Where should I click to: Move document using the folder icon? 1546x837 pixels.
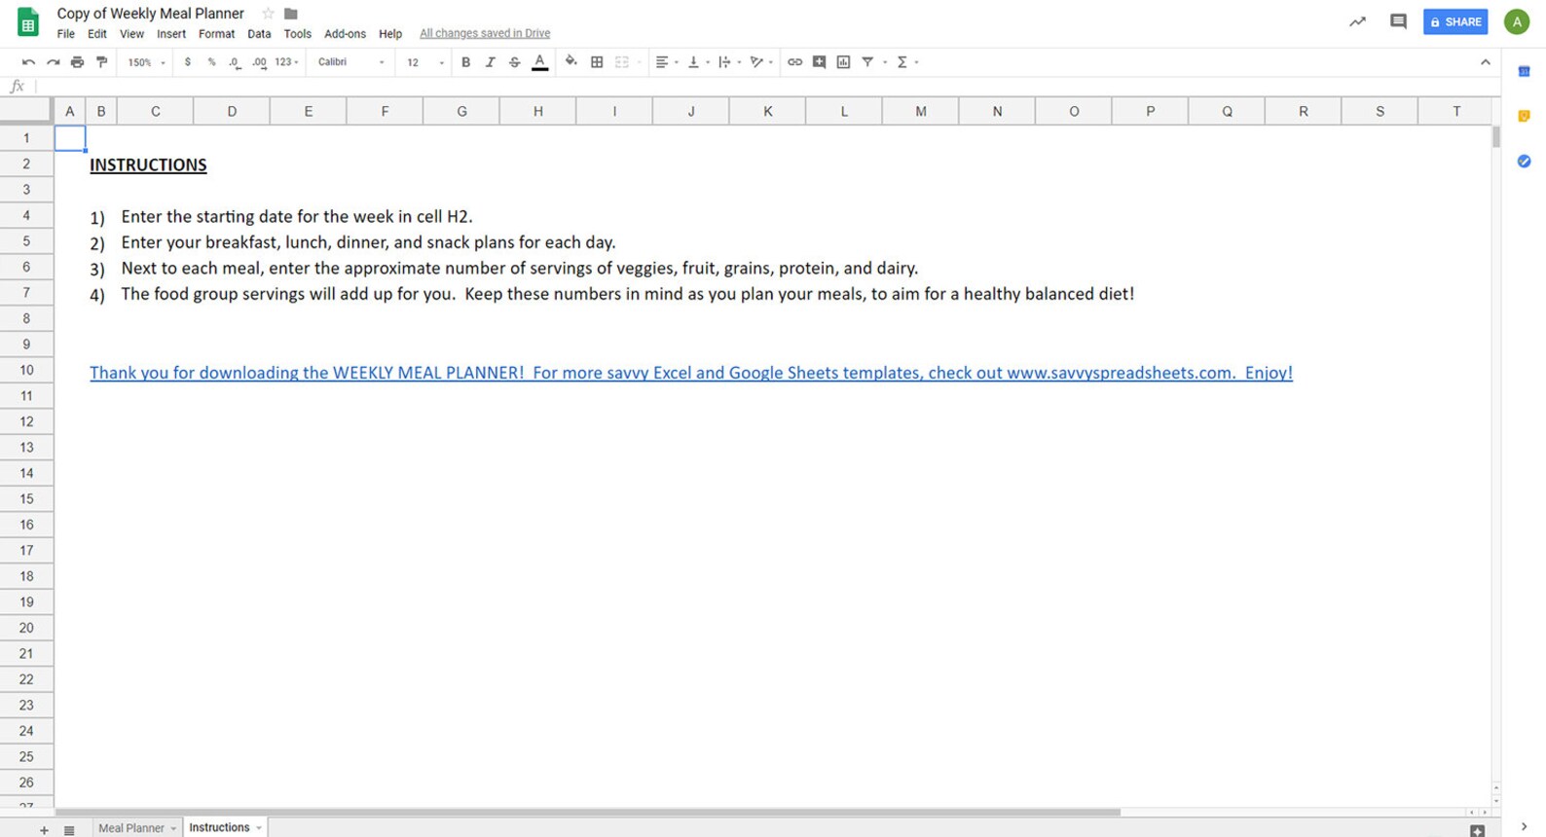(290, 14)
